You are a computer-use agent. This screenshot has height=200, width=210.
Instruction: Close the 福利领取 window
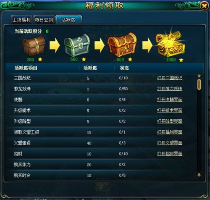pos(204,6)
